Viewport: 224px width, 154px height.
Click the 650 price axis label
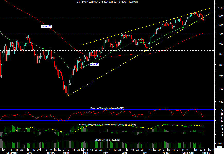(221, 102)
